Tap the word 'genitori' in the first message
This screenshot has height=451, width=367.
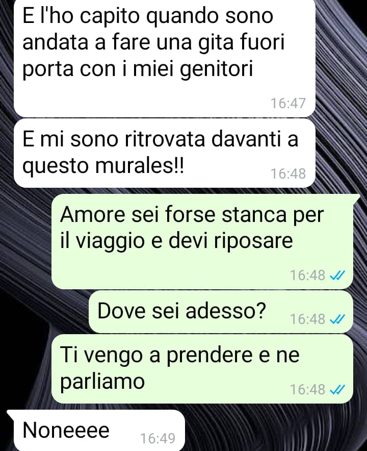pyautogui.click(x=217, y=69)
